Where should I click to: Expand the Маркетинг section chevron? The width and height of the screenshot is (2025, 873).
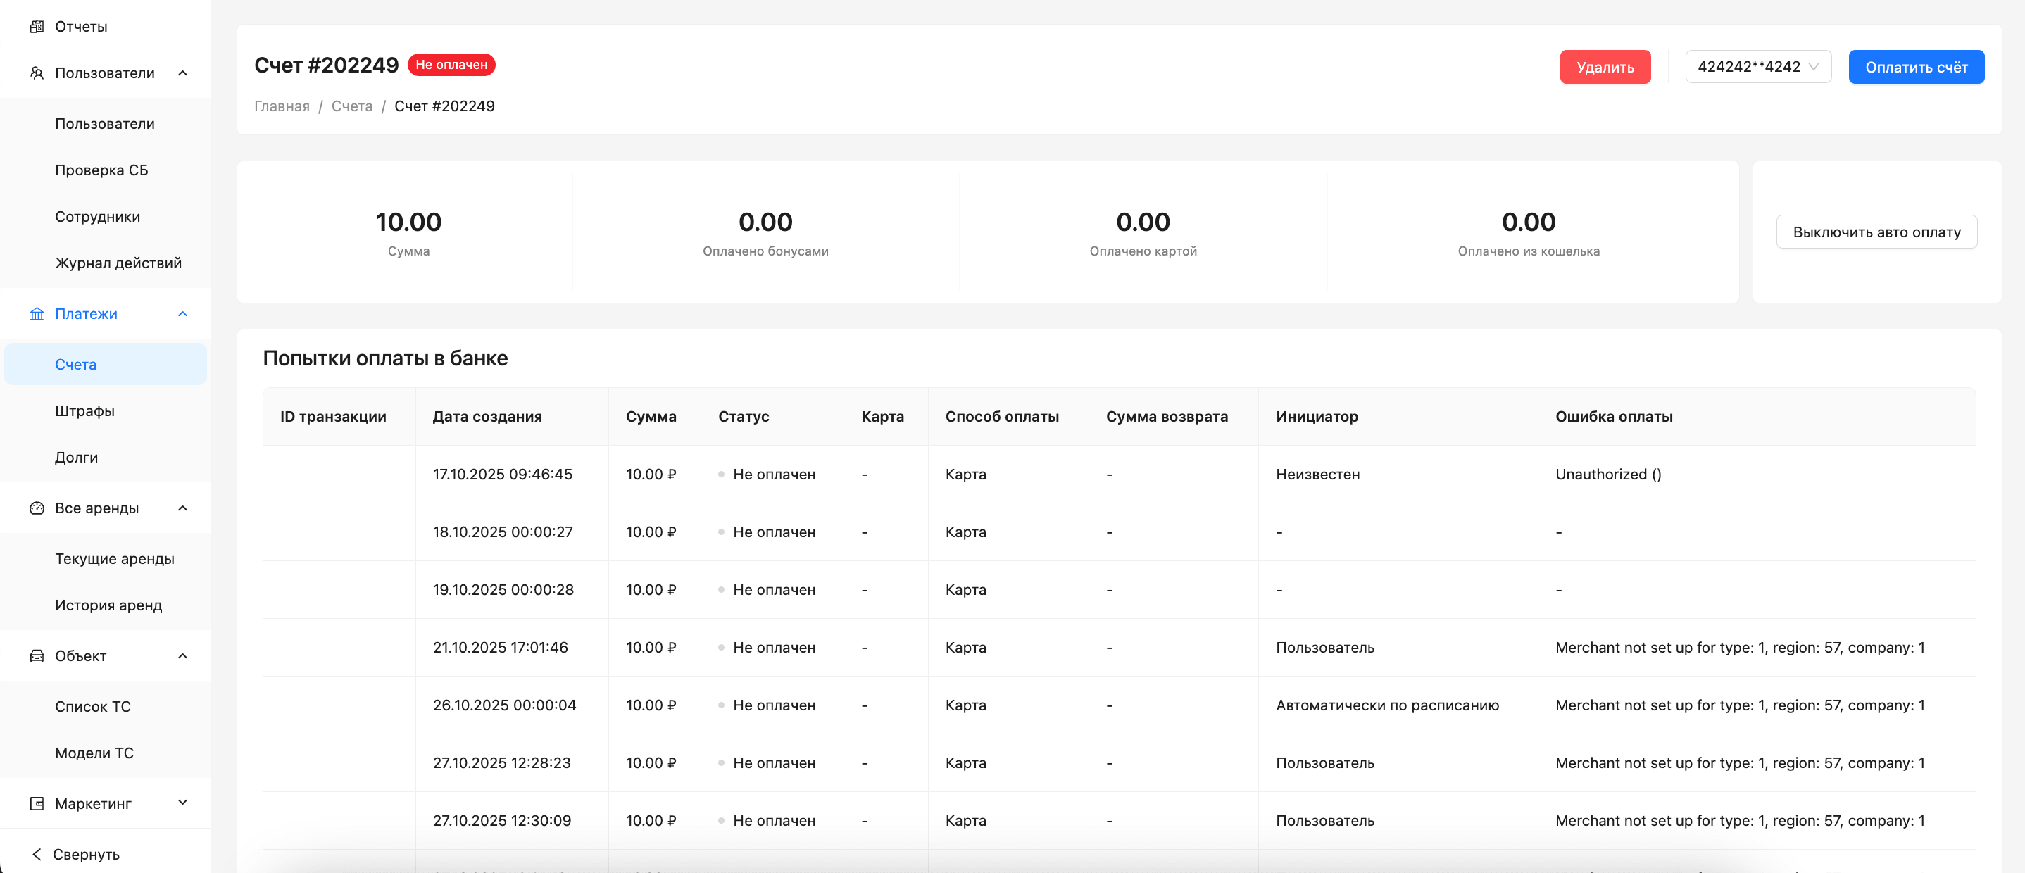coord(182,803)
